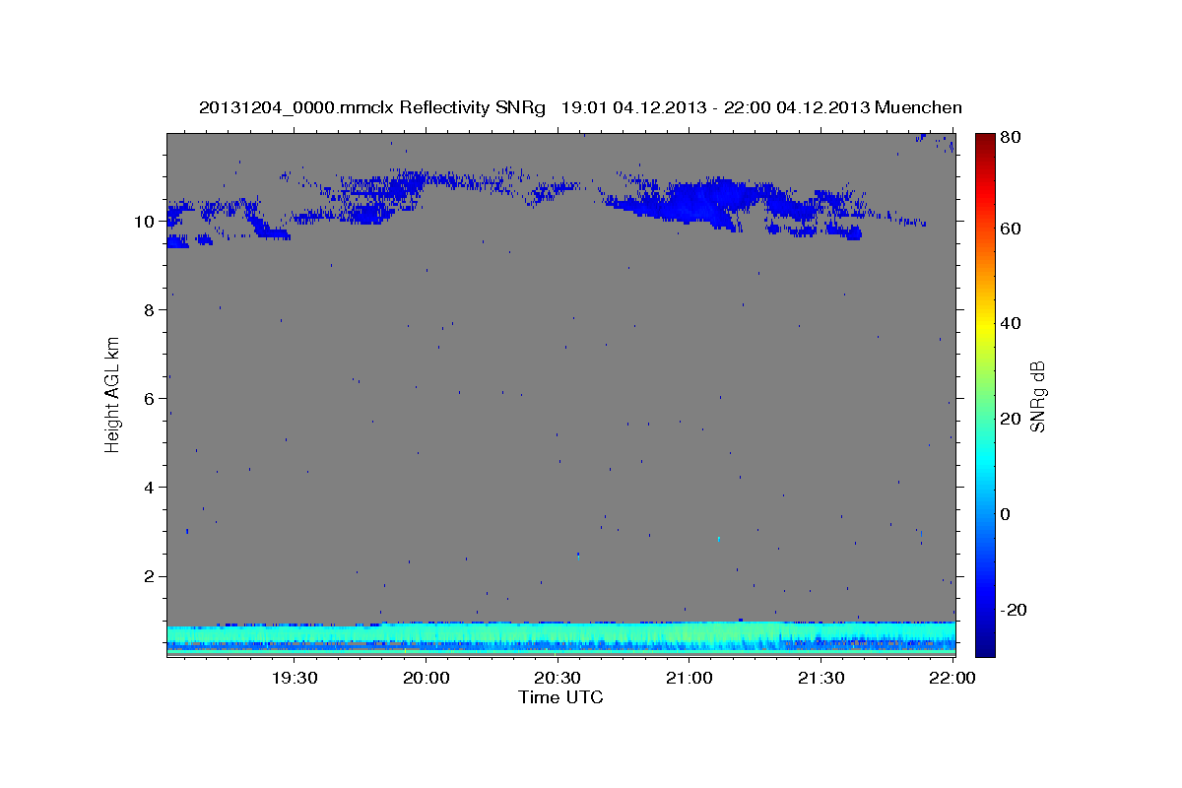Click the colorbar value 0
Image resolution: width=1182 pixels, height=788 pixels.
coord(1006,514)
